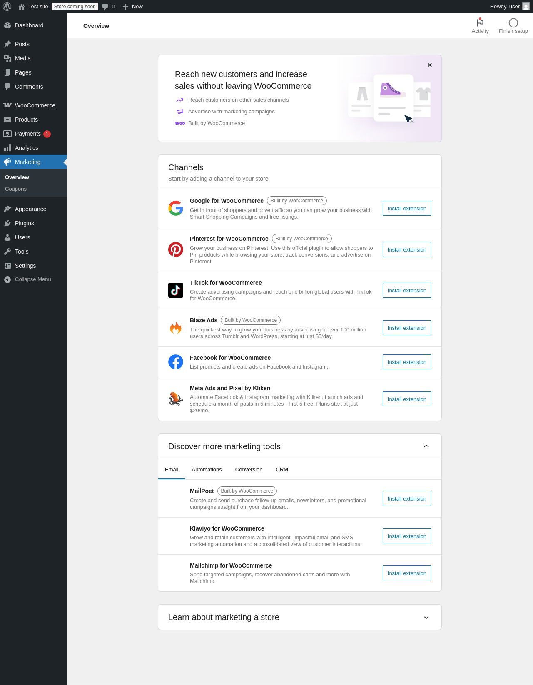Click the TikTok logo icon
This screenshot has width=533, height=685.
176,290
